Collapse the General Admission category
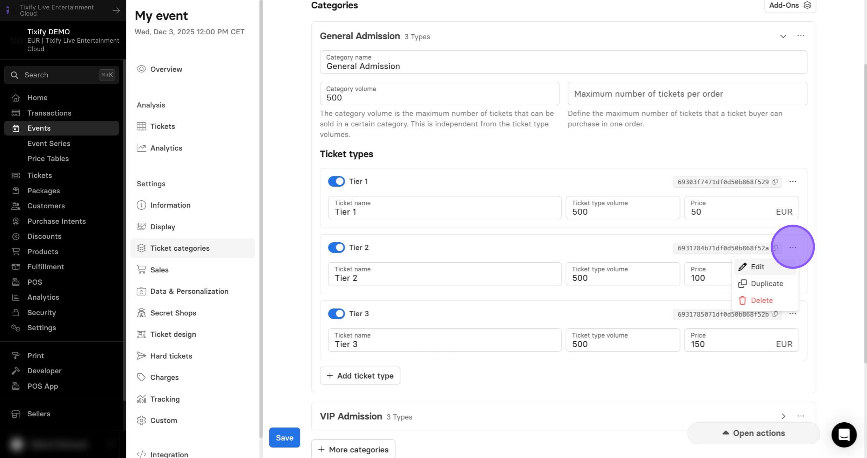Viewport: 867px width, 458px height. [x=783, y=36]
